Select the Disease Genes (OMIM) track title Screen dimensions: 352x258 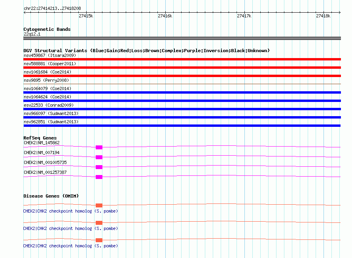tap(51, 196)
